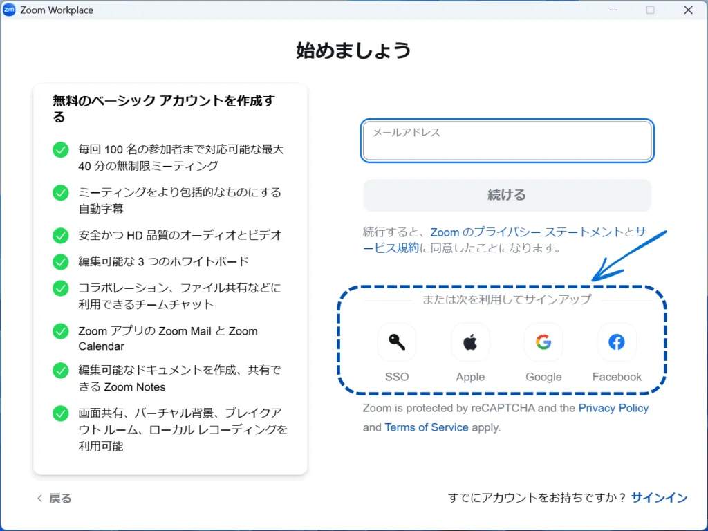Click the green check beside ホワイトボード item

click(x=61, y=261)
